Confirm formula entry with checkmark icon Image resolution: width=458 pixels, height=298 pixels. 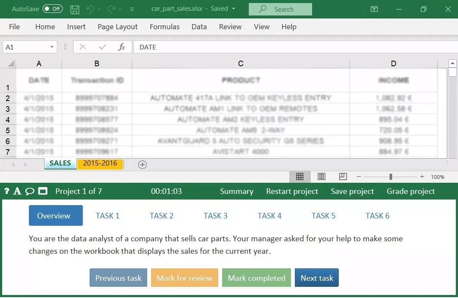[102, 47]
